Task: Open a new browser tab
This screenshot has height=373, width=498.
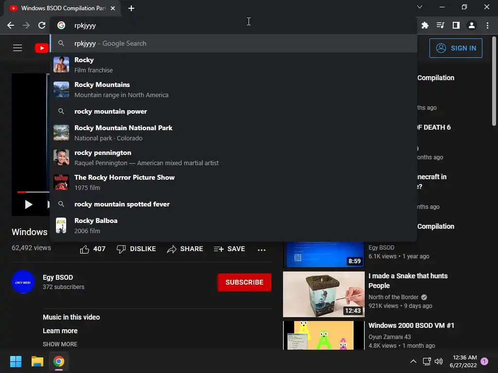Action: point(131,8)
